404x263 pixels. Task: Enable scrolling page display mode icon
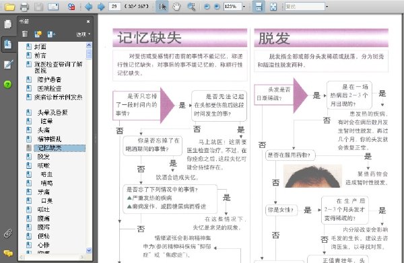point(259,7)
